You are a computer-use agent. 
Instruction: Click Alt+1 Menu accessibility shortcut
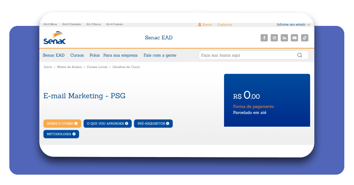pos(50,25)
